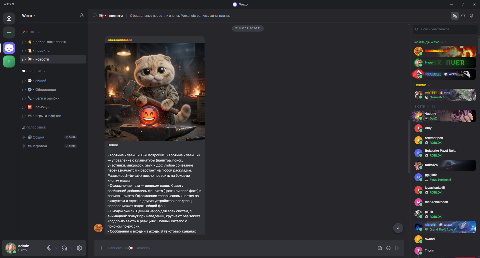Select member swand
Screen dimensions: 480x258
pyautogui.click(x=444, y=239)
